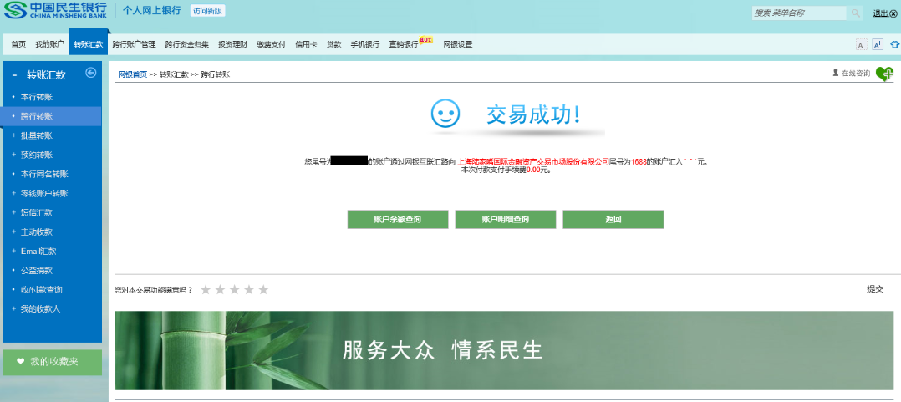Click the search magnifier icon
The height and width of the screenshot is (402, 901).
coord(855,13)
